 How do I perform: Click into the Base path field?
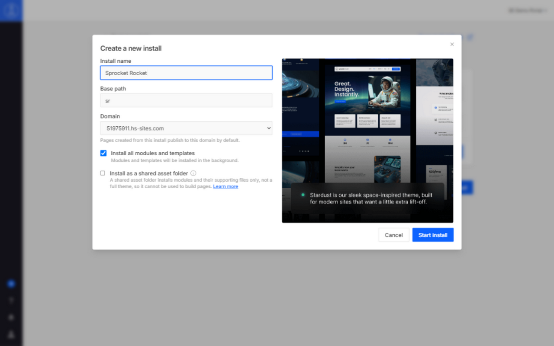[186, 100]
